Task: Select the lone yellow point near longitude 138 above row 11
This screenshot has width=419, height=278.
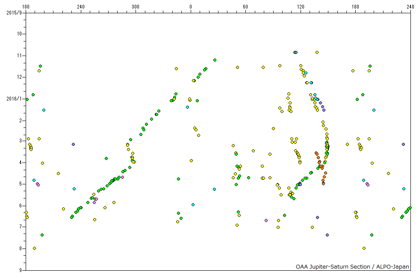Action: coord(317,52)
